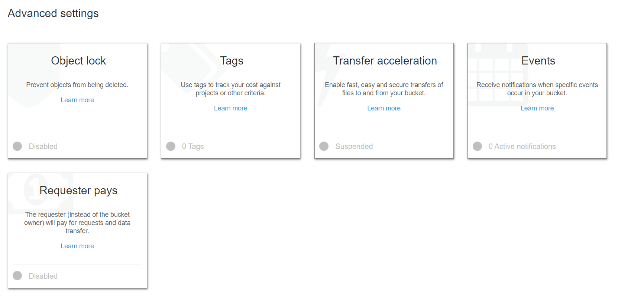This screenshot has width=618, height=298.
Task: Click the Advanced settings section header
Action: 53,13
